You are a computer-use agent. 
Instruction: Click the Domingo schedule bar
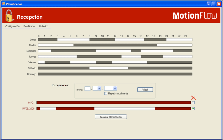[x=115, y=74]
